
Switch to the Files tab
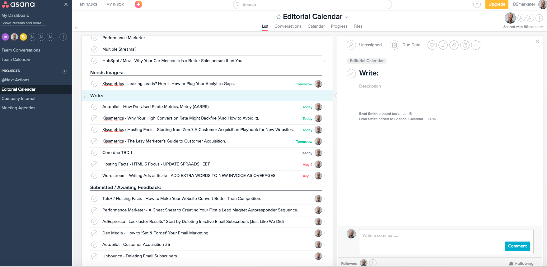[358, 26]
